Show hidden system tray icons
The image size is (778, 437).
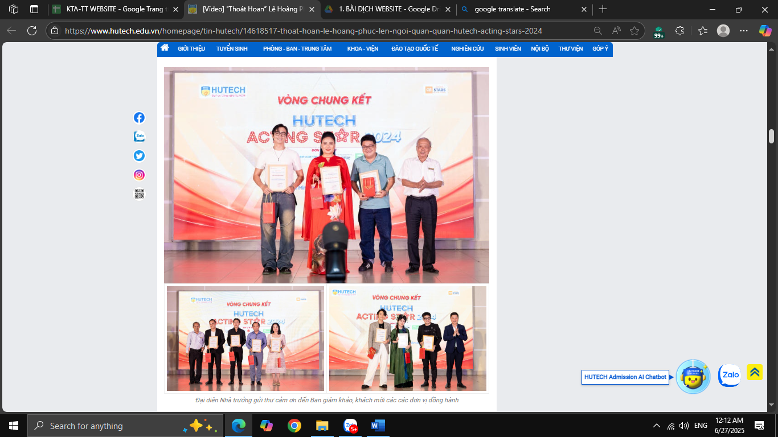(657, 426)
